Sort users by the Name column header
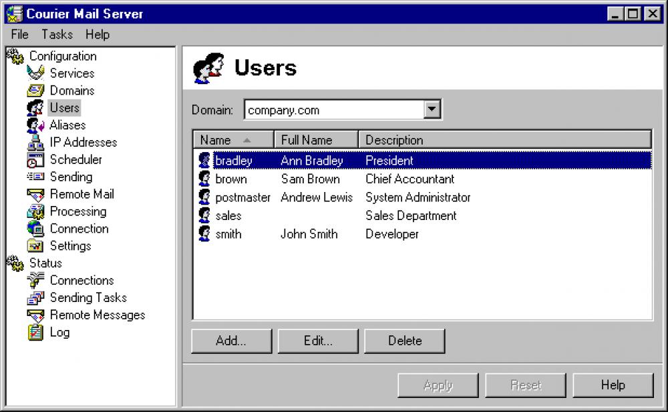Screen dimensions: 668x412 pos(232,139)
